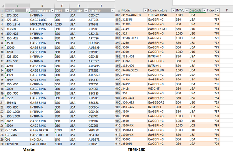This screenshot has width=233, height=154.
Task: Select index cell 766
Action: (x=213, y=15)
